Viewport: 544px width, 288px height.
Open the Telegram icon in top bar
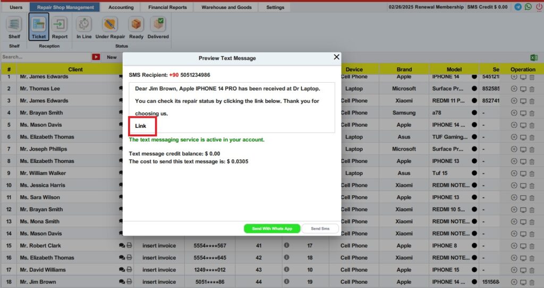tap(517, 6)
